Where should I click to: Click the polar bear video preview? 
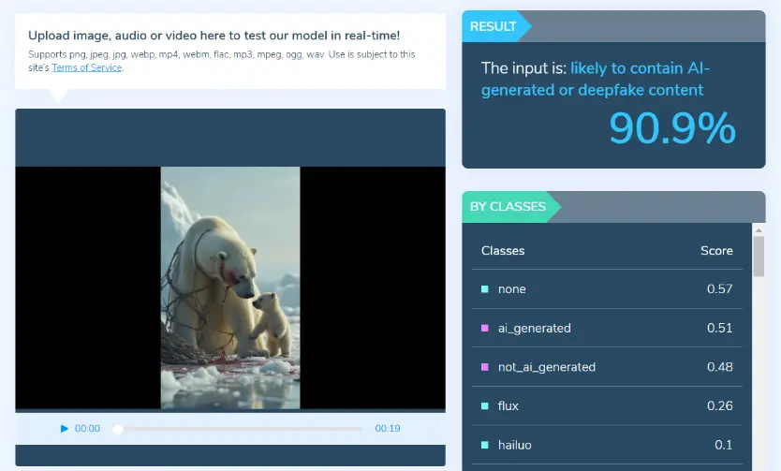click(230, 287)
